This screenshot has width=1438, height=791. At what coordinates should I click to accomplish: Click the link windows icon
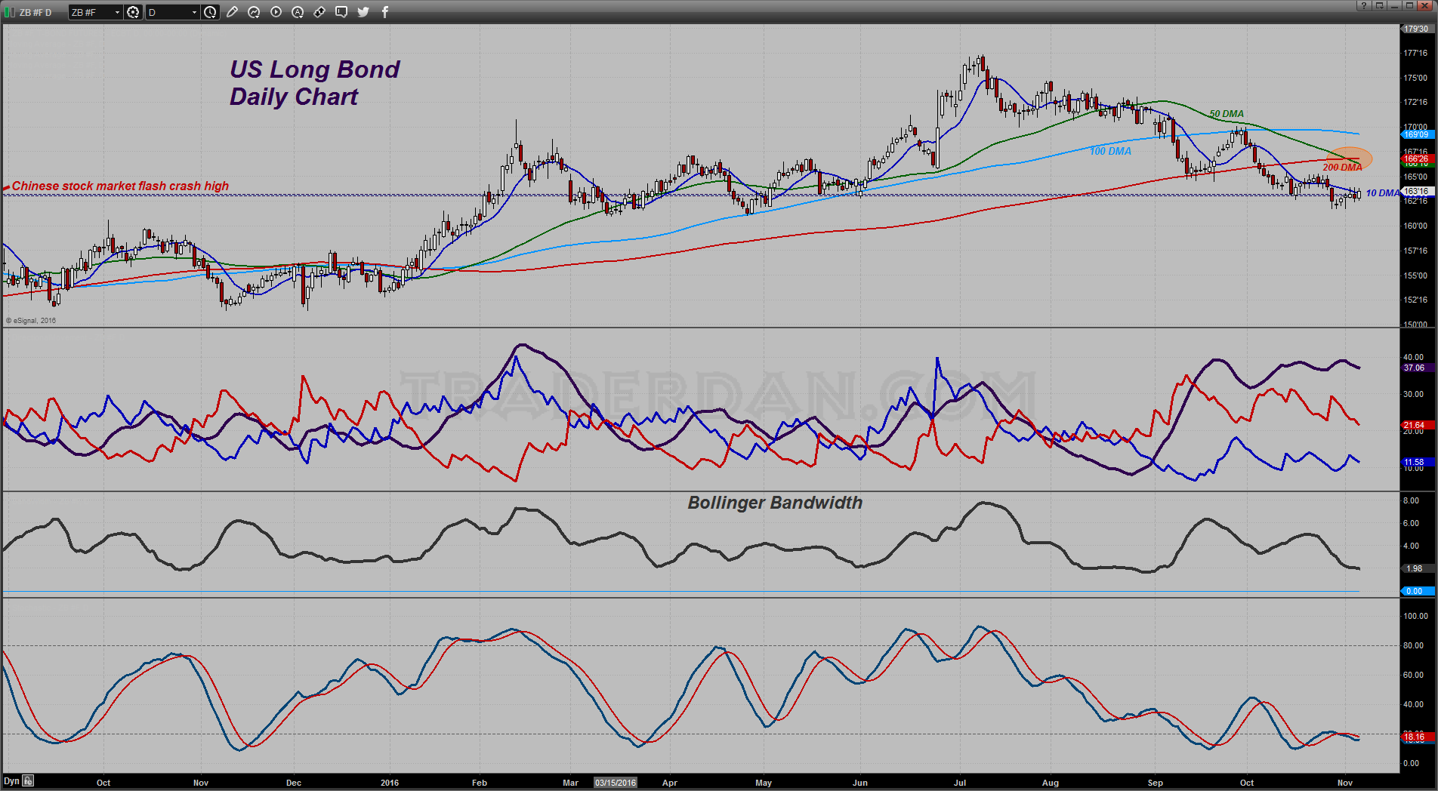pos(319,12)
